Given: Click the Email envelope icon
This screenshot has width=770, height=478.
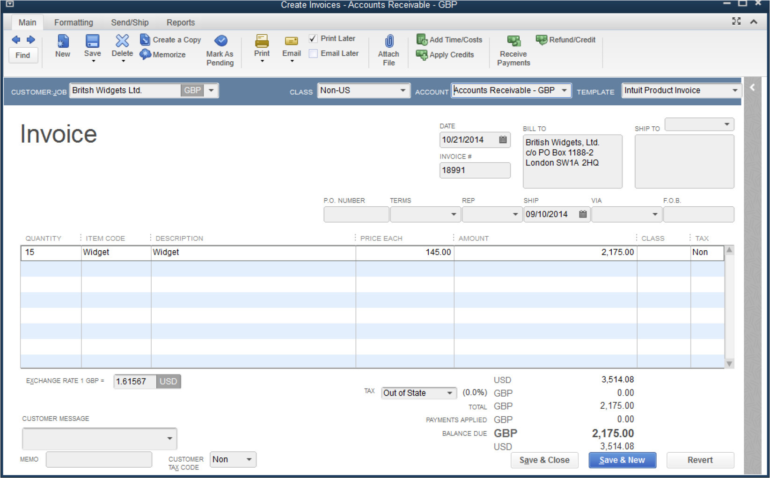Looking at the screenshot, I should (x=291, y=41).
